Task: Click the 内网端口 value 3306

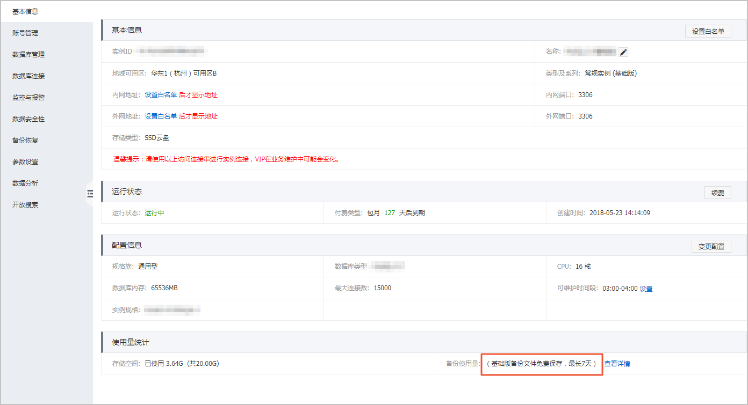Action: [585, 95]
